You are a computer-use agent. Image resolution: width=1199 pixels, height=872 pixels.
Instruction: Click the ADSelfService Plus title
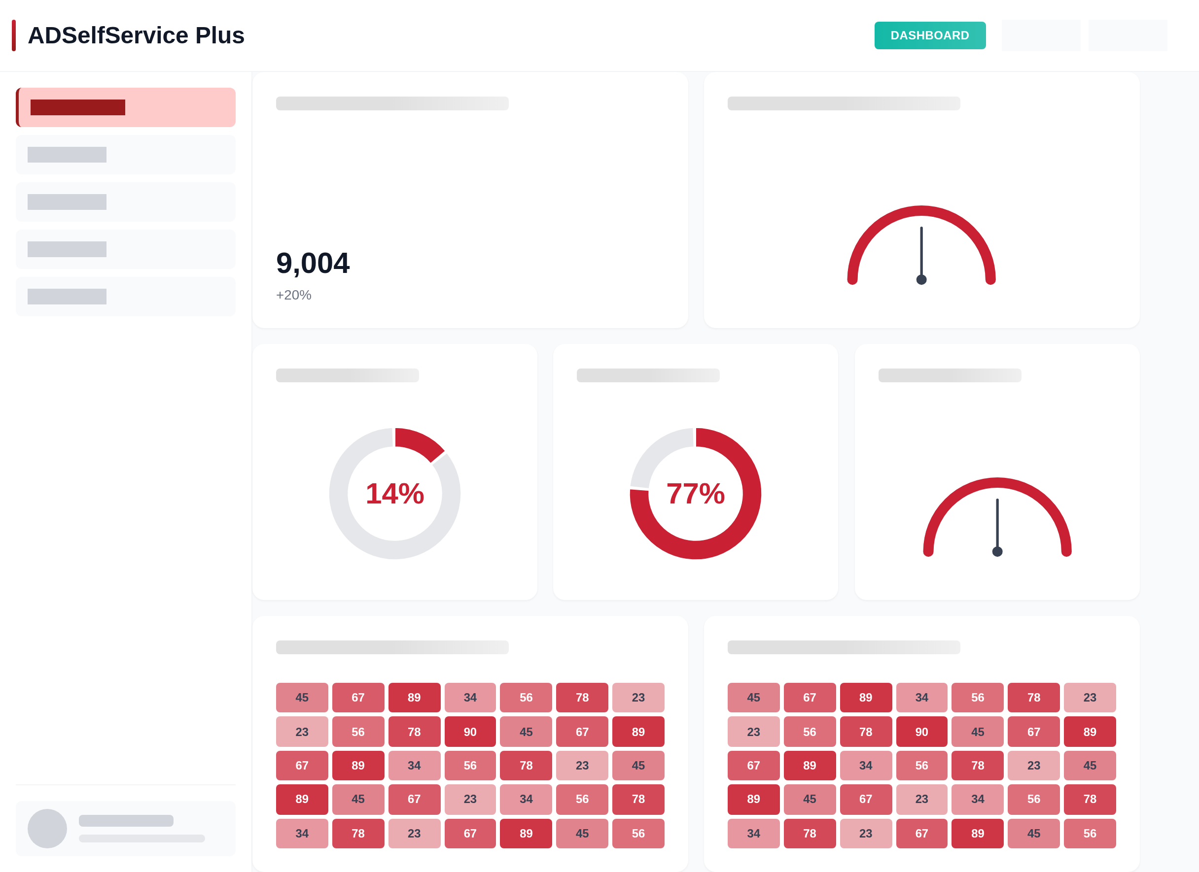point(136,35)
